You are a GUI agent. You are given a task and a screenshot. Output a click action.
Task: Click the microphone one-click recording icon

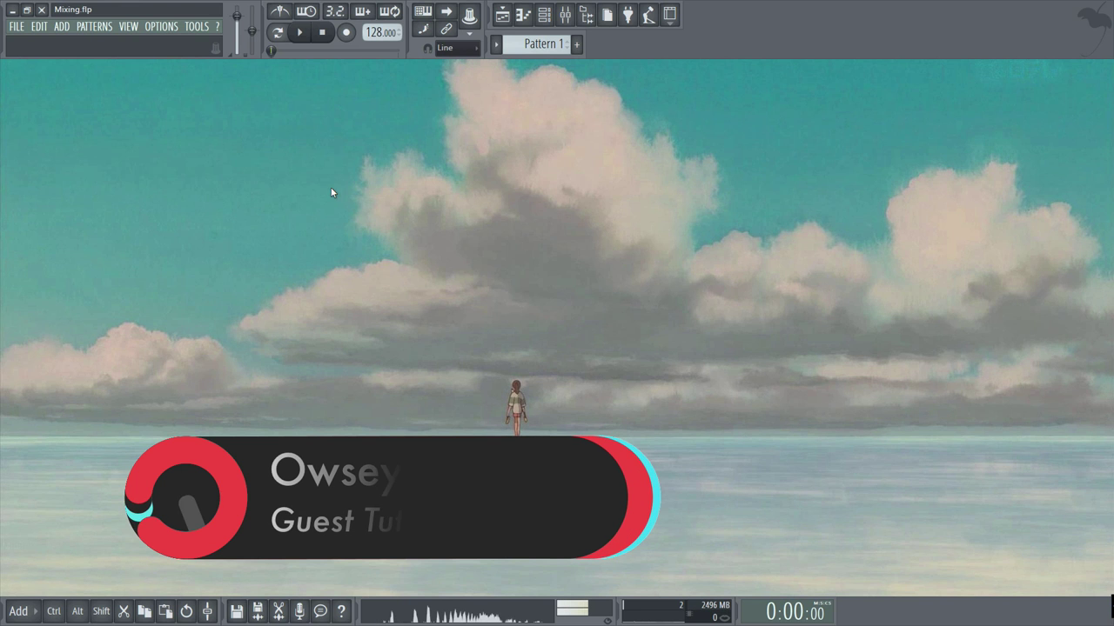click(x=299, y=611)
